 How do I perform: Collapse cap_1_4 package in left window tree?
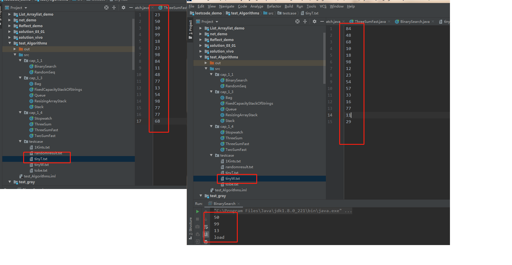[x=20, y=112]
